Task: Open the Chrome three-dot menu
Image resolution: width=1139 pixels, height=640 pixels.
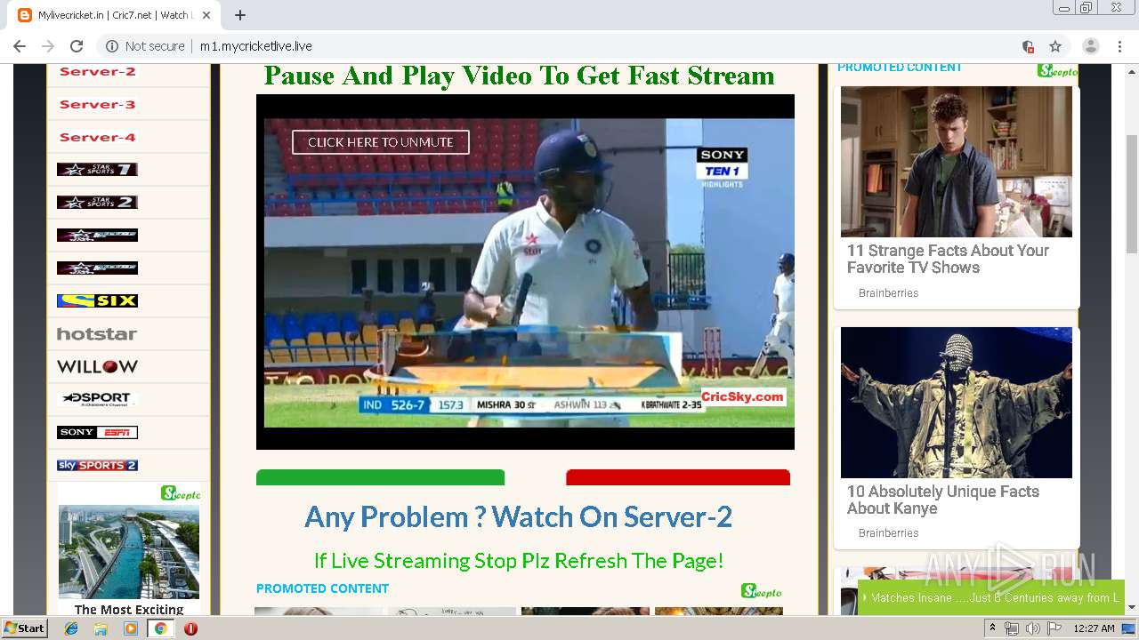Action: point(1119,46)
